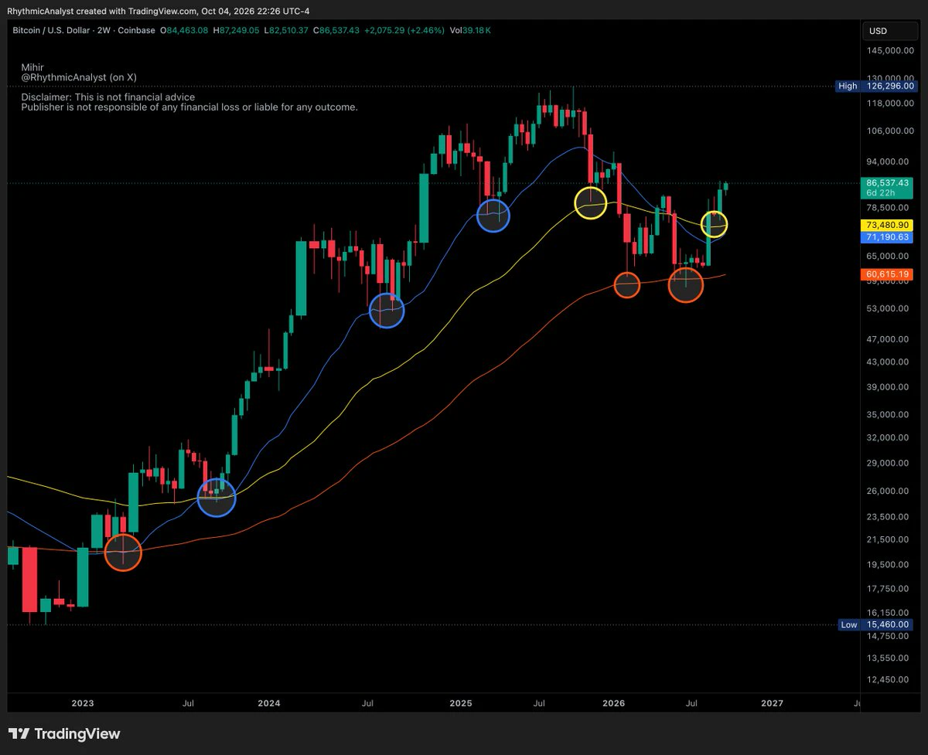928x755 pixels.
Task: Click the open value O84,463.08
Action: click(x=186, y=30)
